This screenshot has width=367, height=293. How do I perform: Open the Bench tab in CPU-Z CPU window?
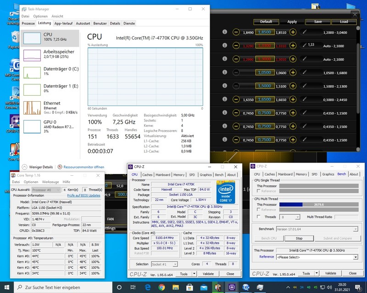[x=219, y=174]
